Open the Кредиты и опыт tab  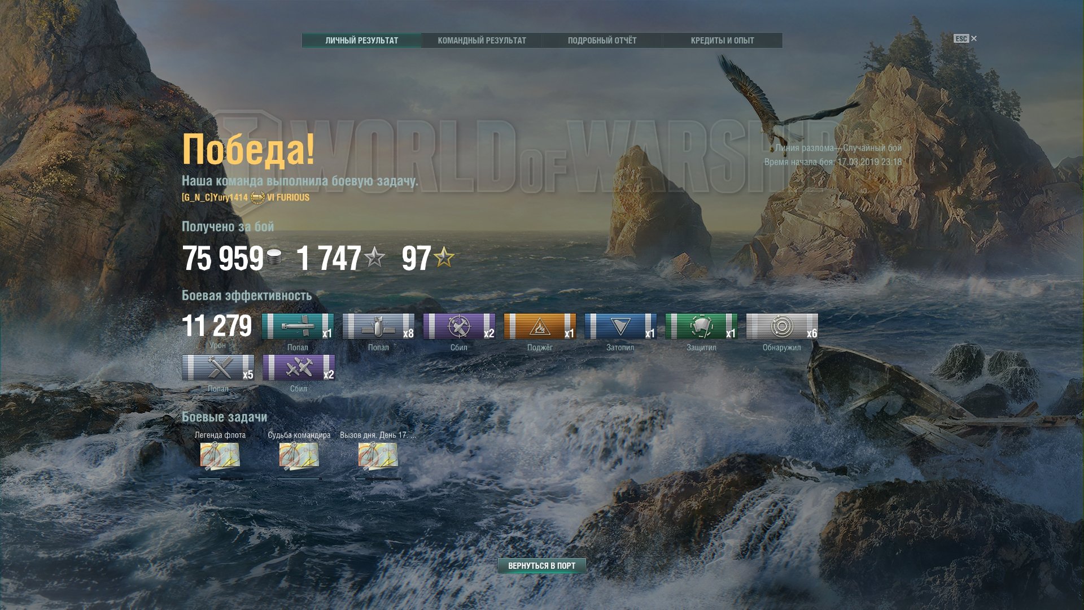722,41
